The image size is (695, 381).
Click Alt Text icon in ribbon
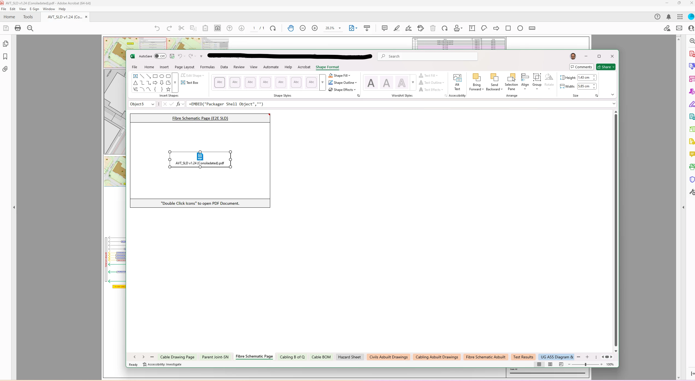(x=457, y=82)
